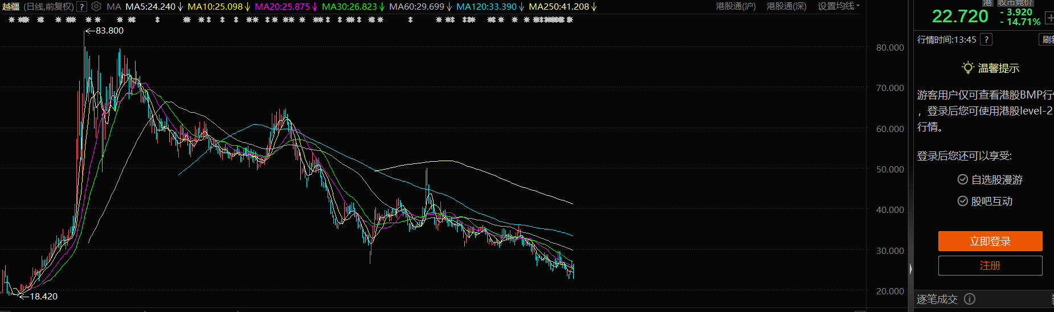1054x312 pixels.
Task: Click the 注册 button
Action: (x=990, y=265)
